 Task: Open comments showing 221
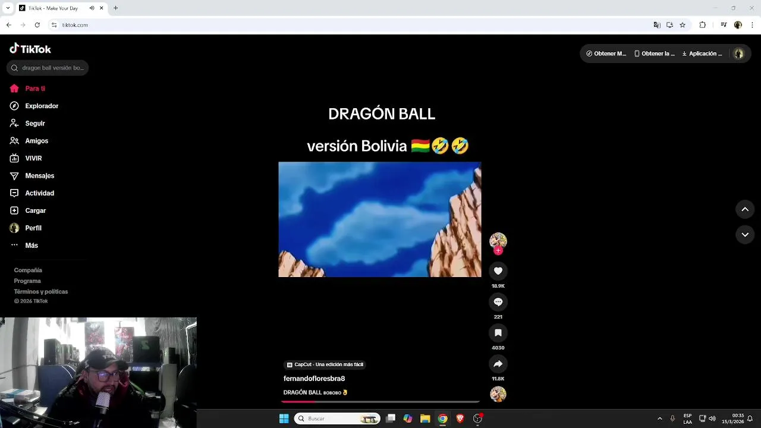coord(498,302)
